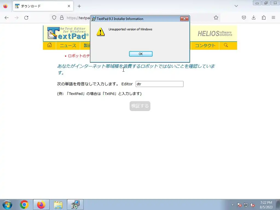Click the Action Center flag icon
Screen dimensions: 280x210
(x=239, y=205)
